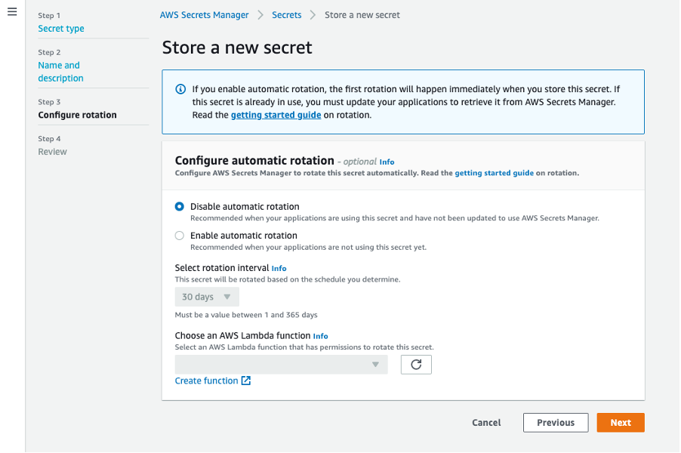681x453 pixels.
Task: Refresh the Lambda function list
Action: (x=416, y=365)
